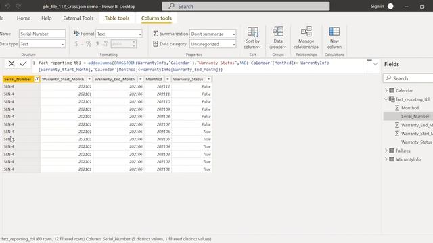
Task: Open Warranty_End_Month column filter dropdown
Action: [140, 79]
